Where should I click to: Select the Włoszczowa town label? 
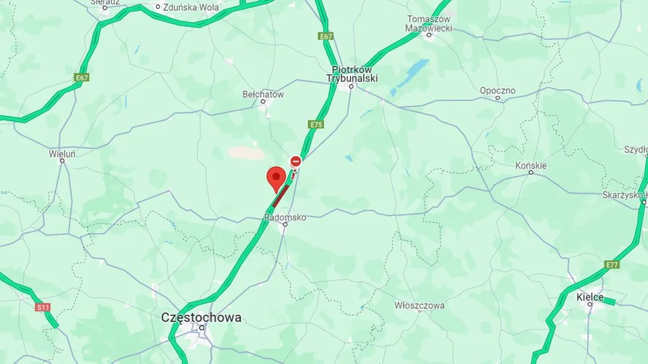419,305
